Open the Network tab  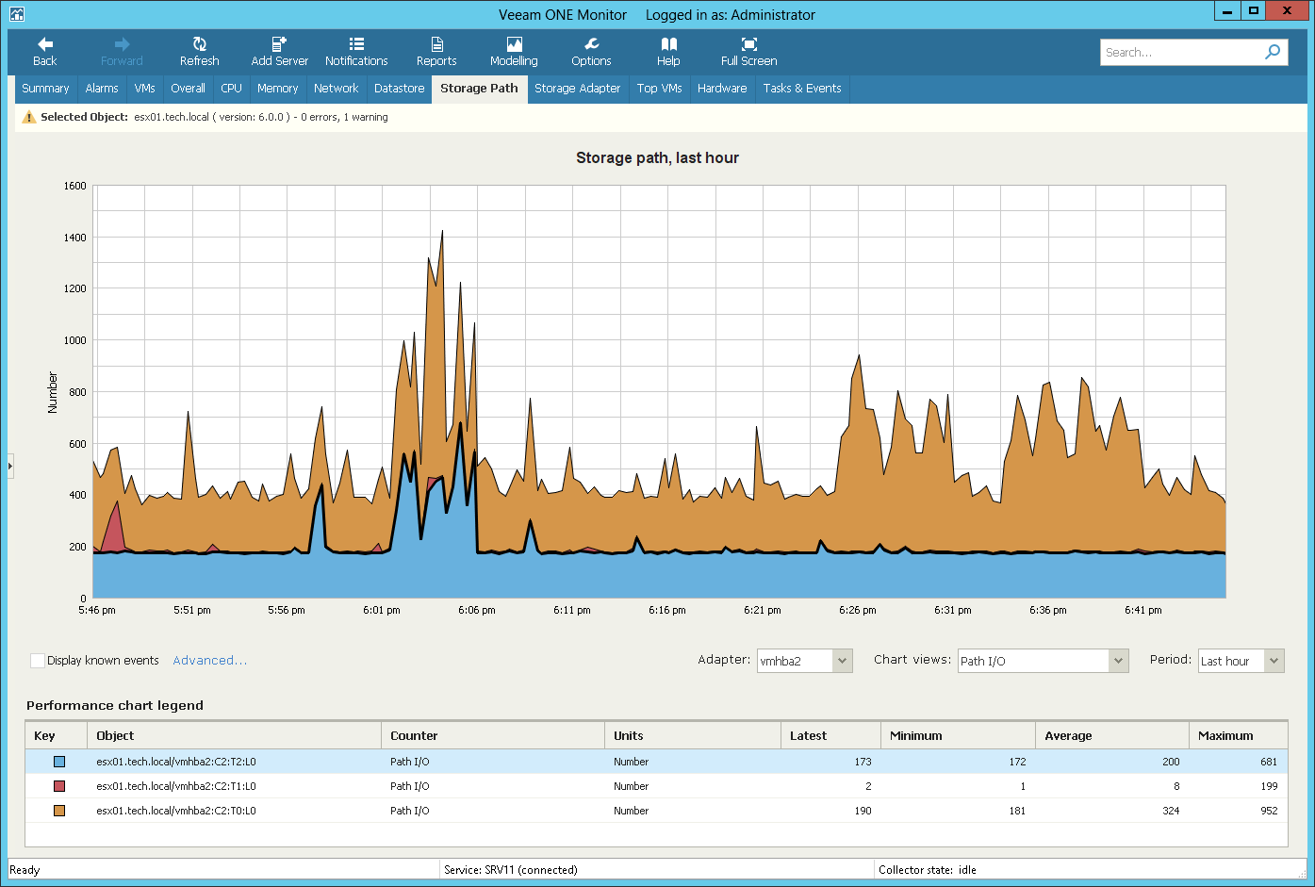coord(336,89)
